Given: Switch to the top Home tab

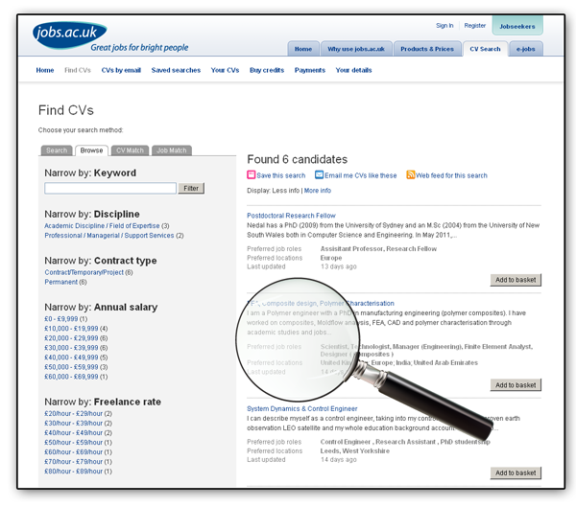Looking at the screenshot, I should (303, 49).
